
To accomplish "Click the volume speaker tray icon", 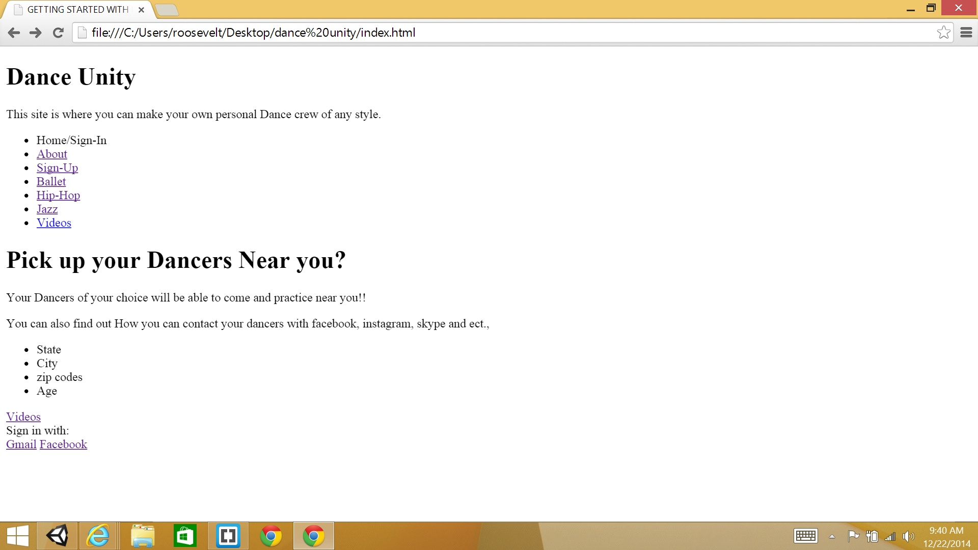I will 908,536.
